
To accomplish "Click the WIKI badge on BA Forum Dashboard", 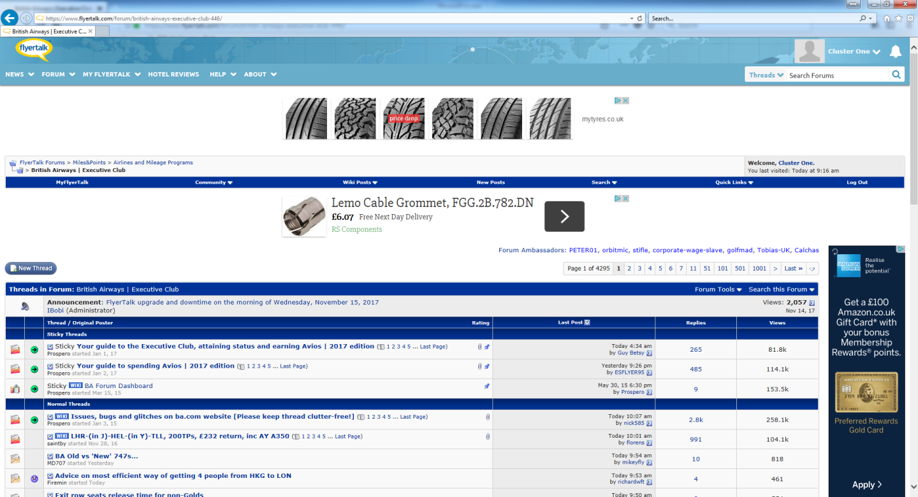I will (x=76, y=385).
